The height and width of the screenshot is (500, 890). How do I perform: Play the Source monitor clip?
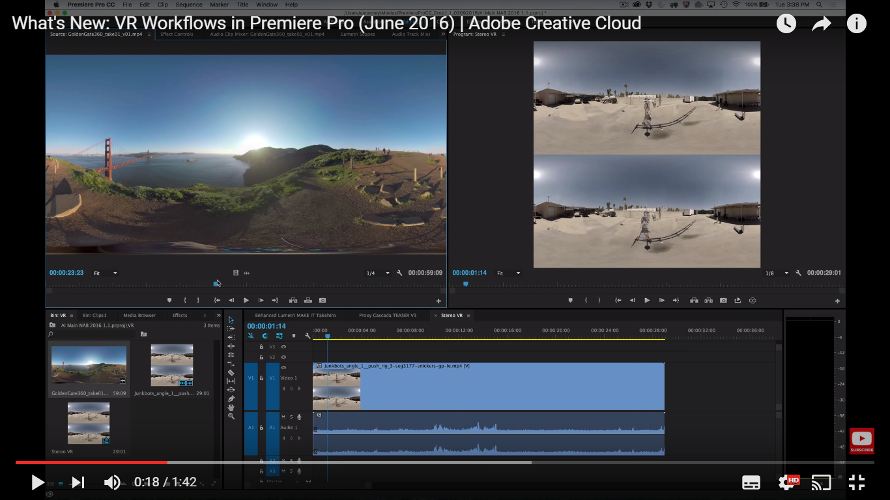pyautogui.click(x=246, y=300)
